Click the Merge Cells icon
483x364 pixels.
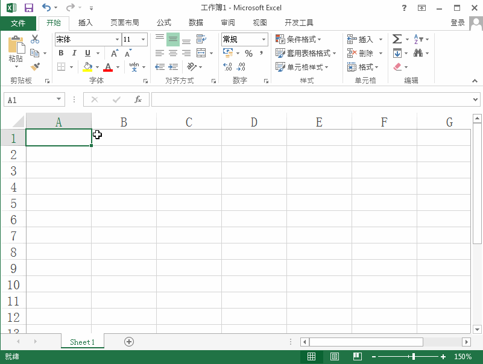(201, 52)
